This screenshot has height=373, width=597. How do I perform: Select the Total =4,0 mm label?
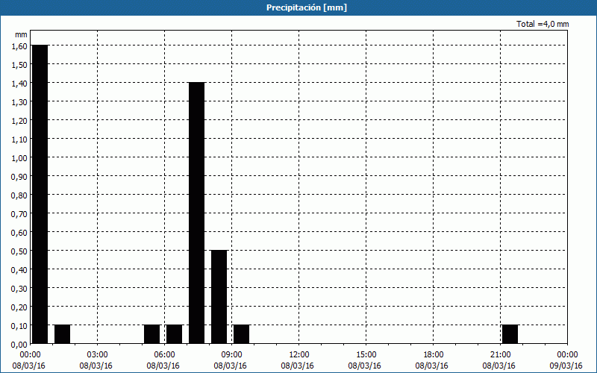click(x=543, y=24)
